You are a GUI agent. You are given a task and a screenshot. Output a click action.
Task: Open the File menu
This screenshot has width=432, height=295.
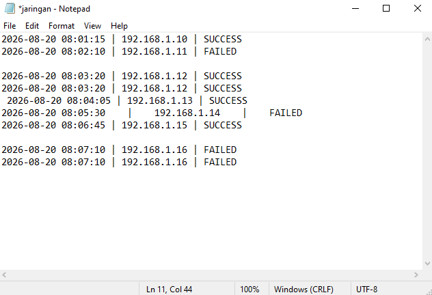(10, 26)
